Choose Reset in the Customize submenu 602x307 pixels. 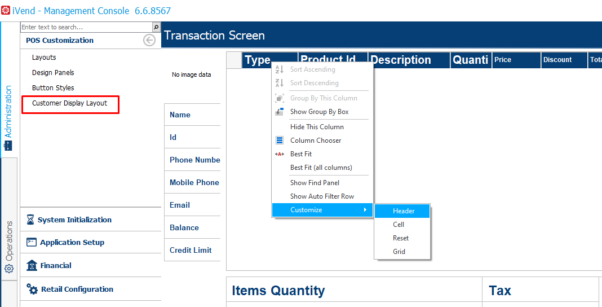pos(402,238)
